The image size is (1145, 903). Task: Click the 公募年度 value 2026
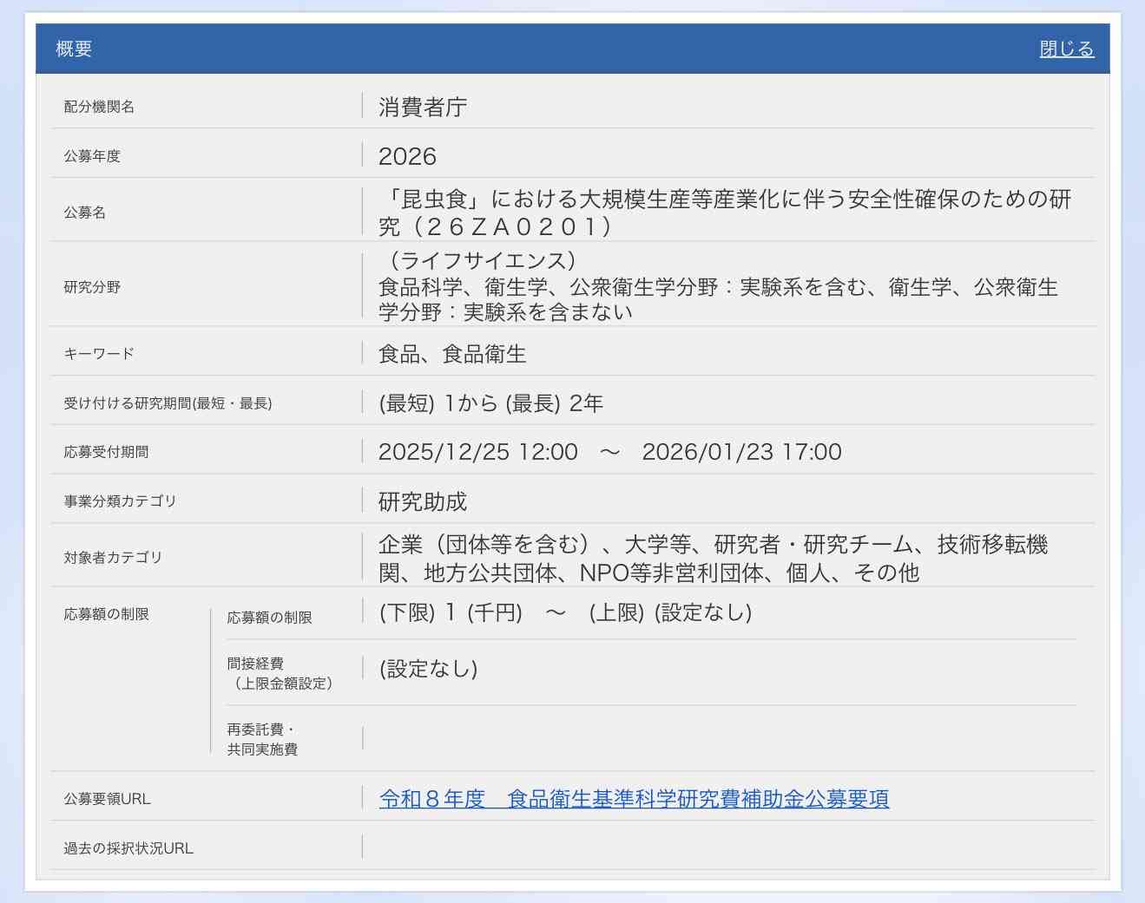point(405,155)
